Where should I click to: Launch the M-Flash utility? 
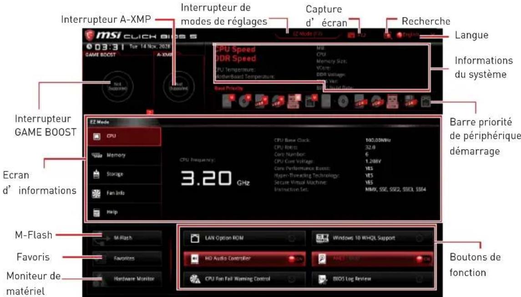tap(127, 238)
